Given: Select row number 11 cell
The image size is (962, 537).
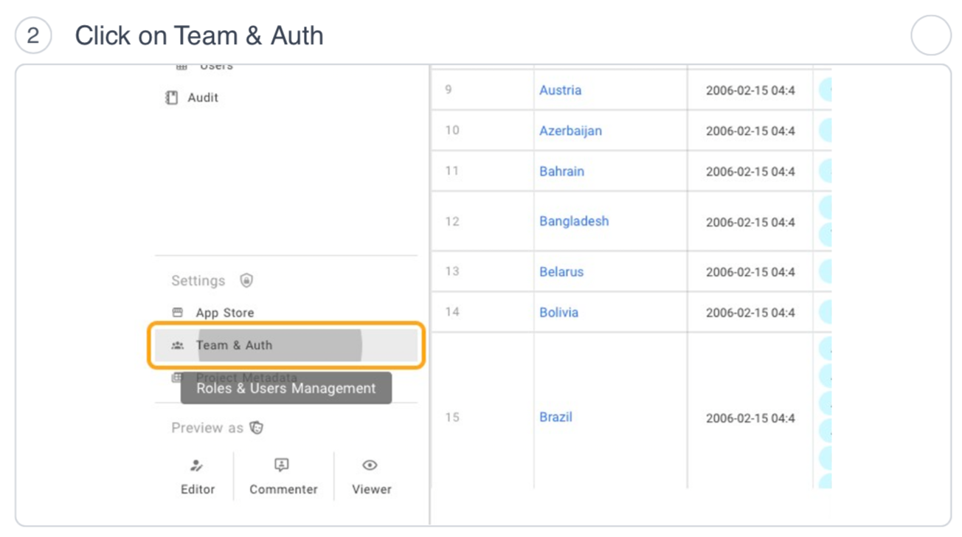Looking at the screenshot, I should point(482,171).
